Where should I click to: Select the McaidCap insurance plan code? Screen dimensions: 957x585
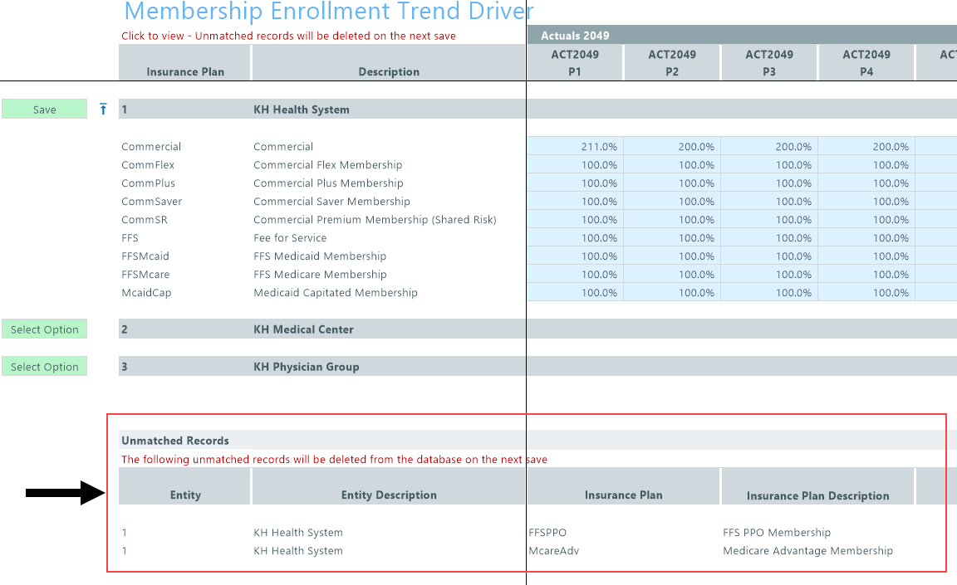[146, 292]
